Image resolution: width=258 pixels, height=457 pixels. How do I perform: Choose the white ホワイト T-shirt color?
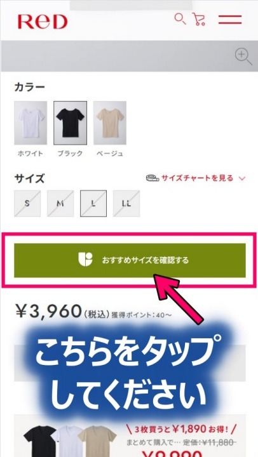tap(31, 123)
